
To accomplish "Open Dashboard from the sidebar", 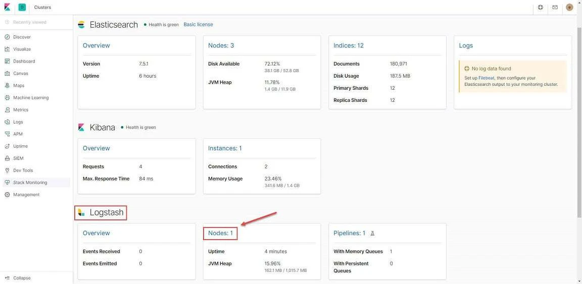I will [x=24, y=61].
